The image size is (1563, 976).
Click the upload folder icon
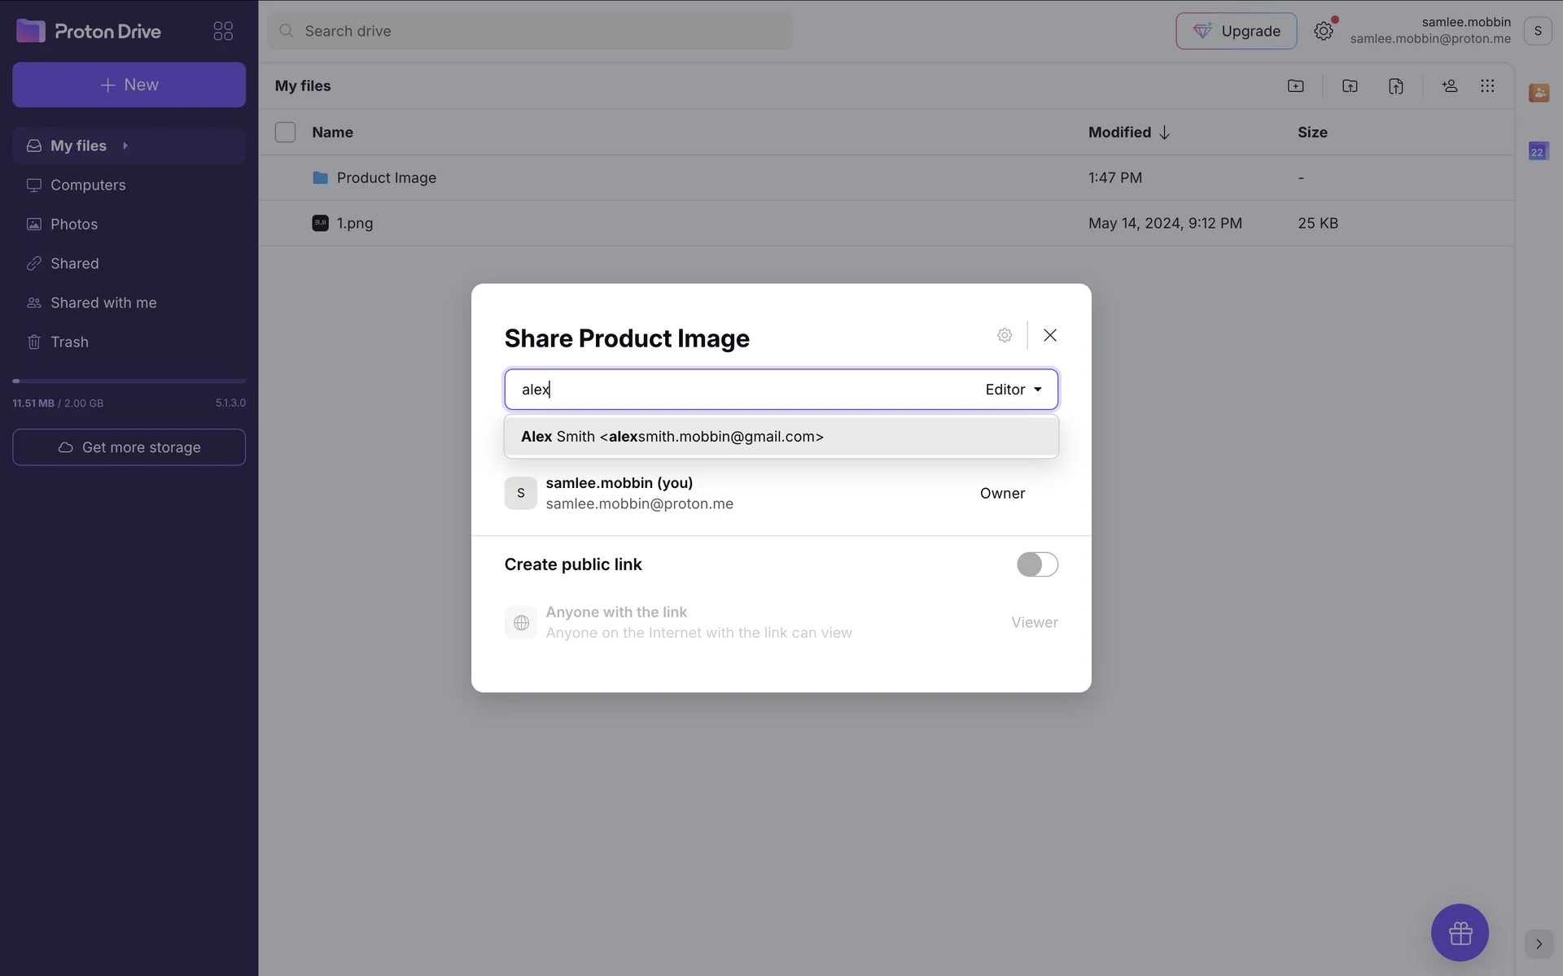pos(1350,86)
